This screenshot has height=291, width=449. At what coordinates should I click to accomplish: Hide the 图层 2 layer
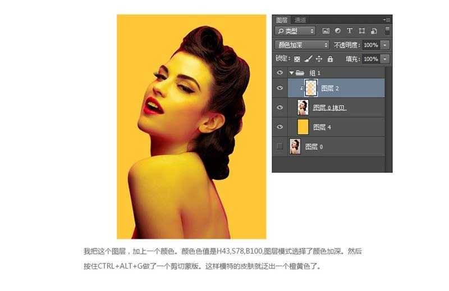tap(280, 88)
